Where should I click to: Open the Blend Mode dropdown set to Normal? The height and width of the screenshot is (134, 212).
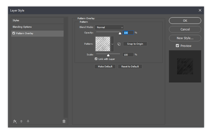(x=109, y=27)
